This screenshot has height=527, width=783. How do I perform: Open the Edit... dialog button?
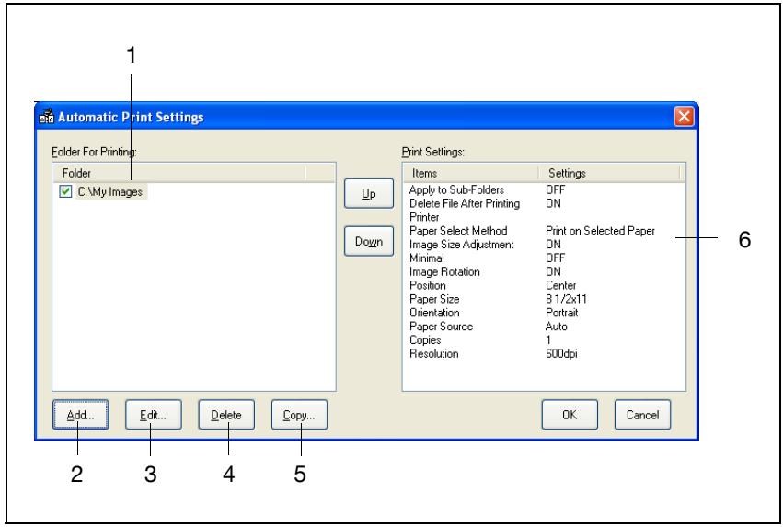154,415
